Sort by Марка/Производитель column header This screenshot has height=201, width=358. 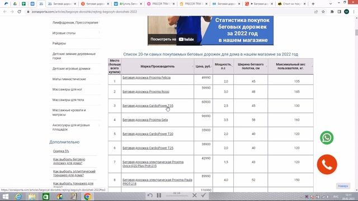coord(158,66)
